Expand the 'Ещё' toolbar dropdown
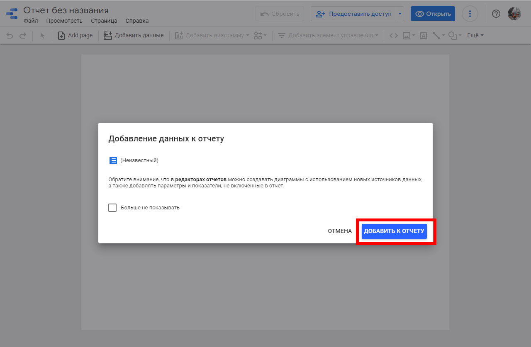The height and width of the screenshot is (347, 531). tap(475, 36)
